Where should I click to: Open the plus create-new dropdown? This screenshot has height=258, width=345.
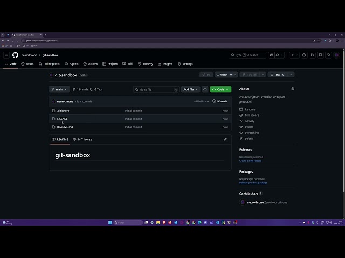pyautogui.click(x=294, y=55)
